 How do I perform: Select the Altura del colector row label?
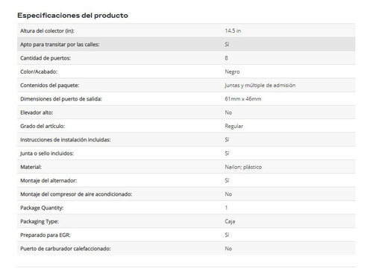47,31
